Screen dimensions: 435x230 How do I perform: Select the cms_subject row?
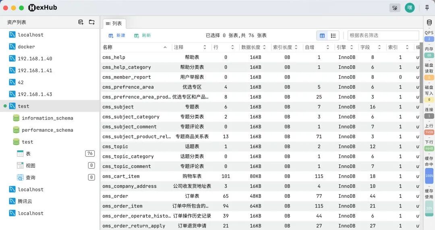pos(260,107)
